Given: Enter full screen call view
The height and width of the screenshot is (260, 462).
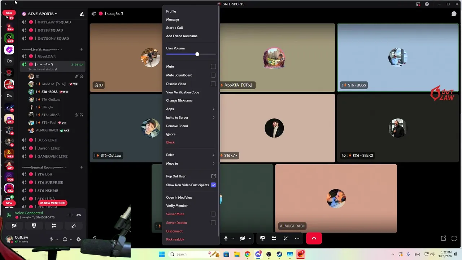Looking at the screenshot, I should tap(454, 238).
